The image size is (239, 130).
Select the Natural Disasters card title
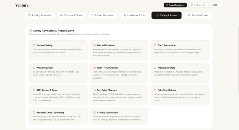coord(106,45)
